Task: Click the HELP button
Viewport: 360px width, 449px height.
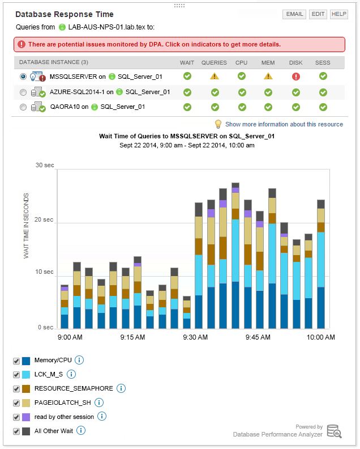Action: (x=339, y=14)
